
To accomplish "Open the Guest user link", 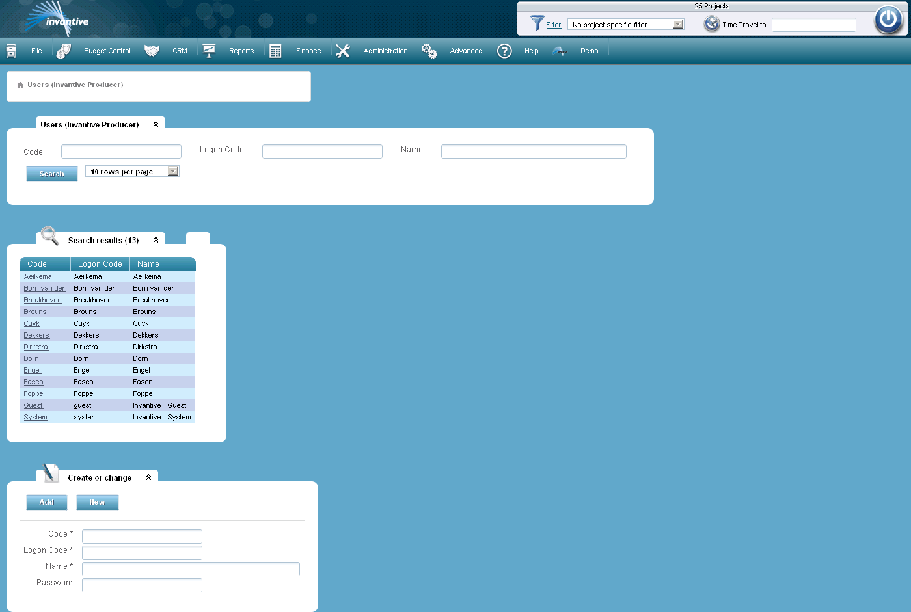I will 33,405.
